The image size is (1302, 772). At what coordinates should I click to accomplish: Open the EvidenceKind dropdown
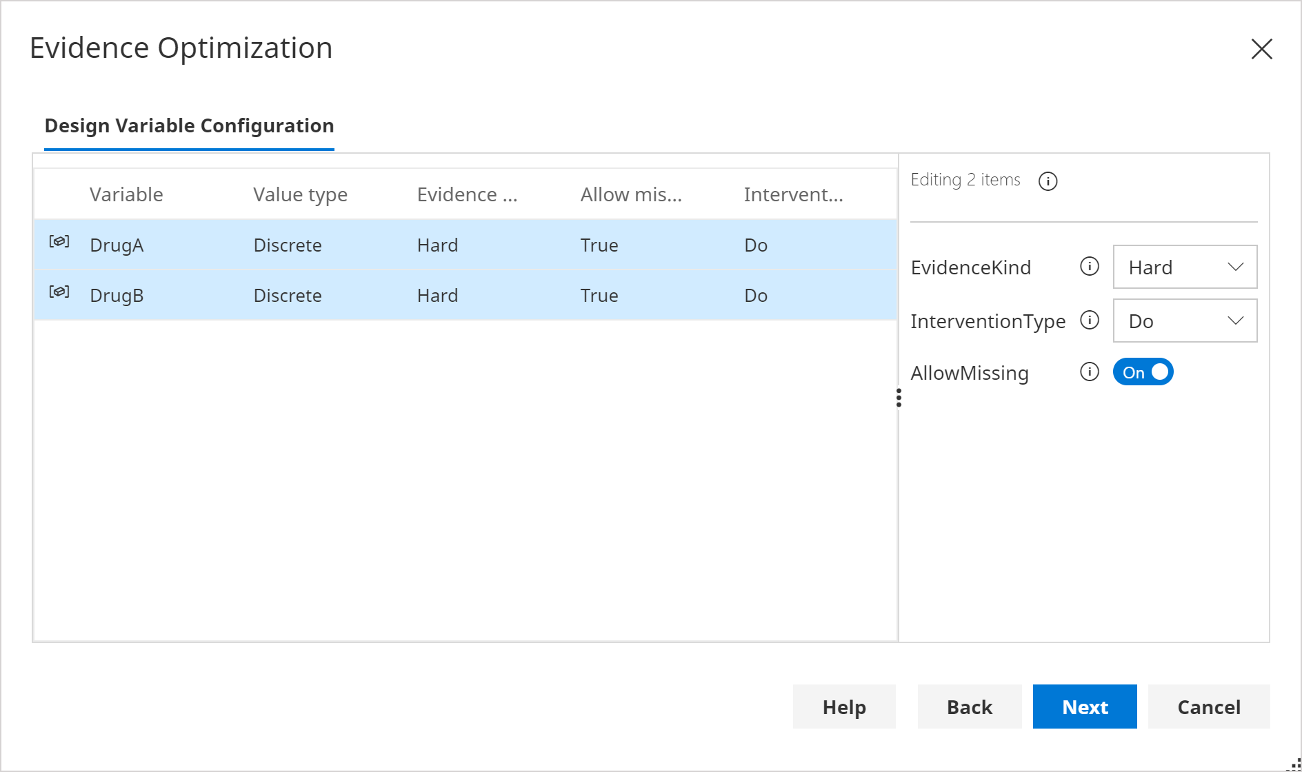point(1185,267)
